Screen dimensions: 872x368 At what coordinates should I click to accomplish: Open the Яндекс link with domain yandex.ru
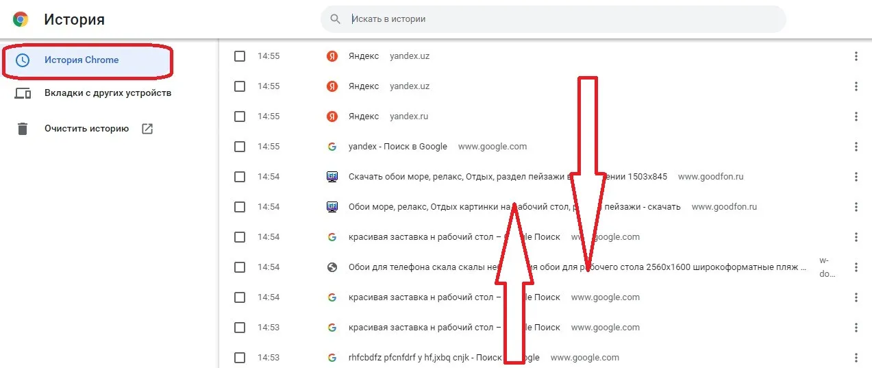[364, 116]
